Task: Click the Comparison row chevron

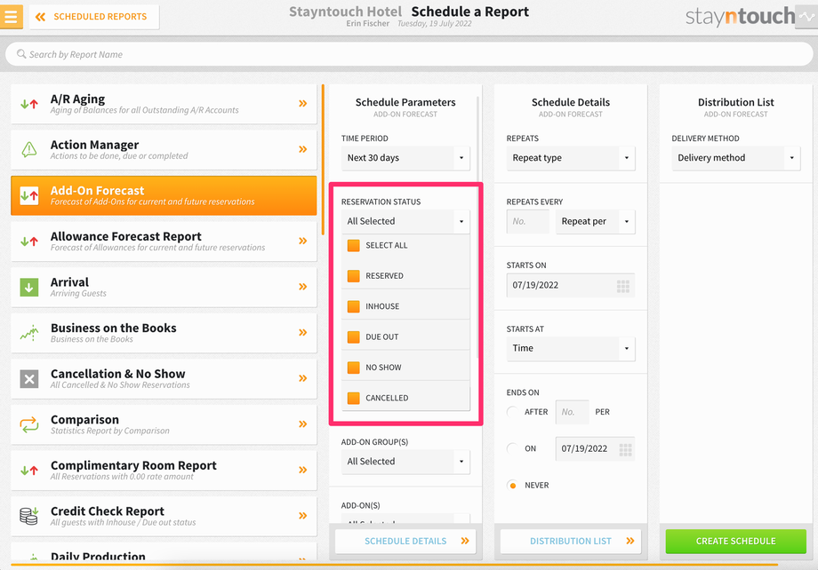Action: click(x=302, y=424)
